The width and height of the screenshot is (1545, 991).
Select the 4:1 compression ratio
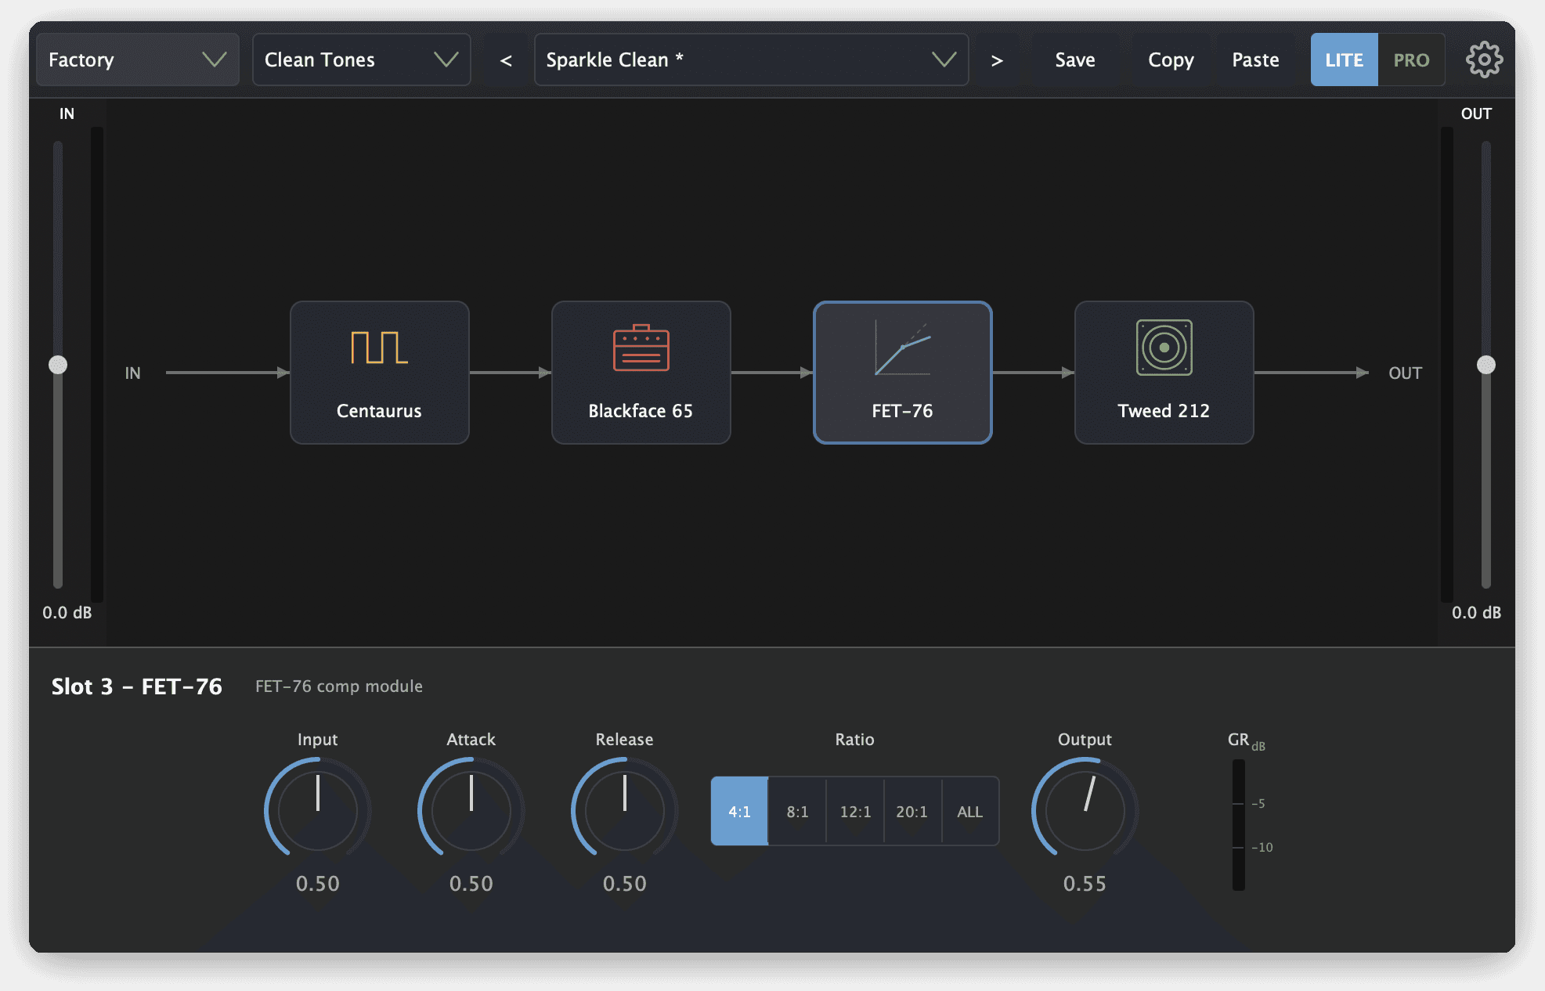(739, 811)
